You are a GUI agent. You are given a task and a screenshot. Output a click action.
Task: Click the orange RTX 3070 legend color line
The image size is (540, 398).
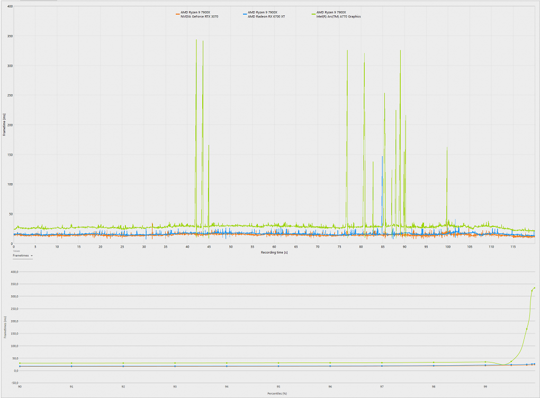[178, 14]
